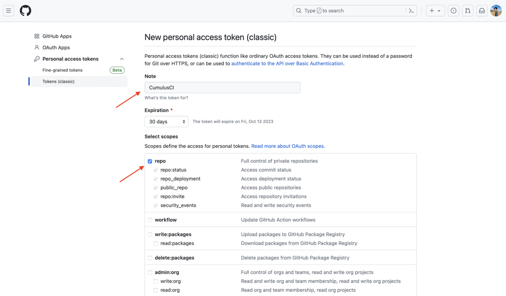The height and width of the screenshot is (296, 506).
Task: Select Fine-grained tokens in sidebar
Action: coord(62,70)
